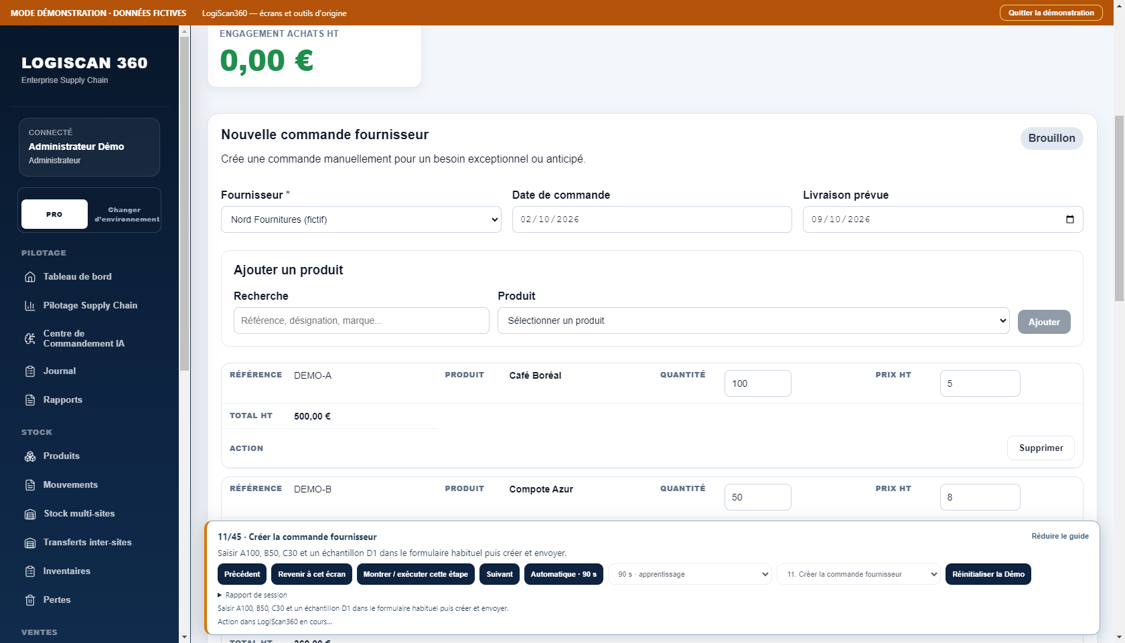Click the Recherche product search field
This screenshot has height=643, width=1125.
click(361, 320)
